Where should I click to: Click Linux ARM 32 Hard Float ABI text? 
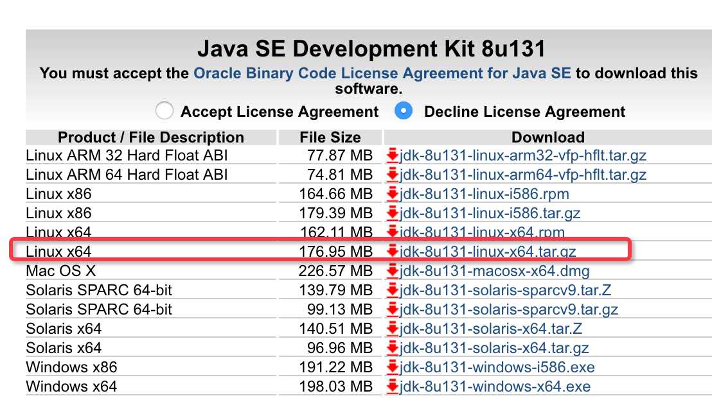[x=127, y=155]
